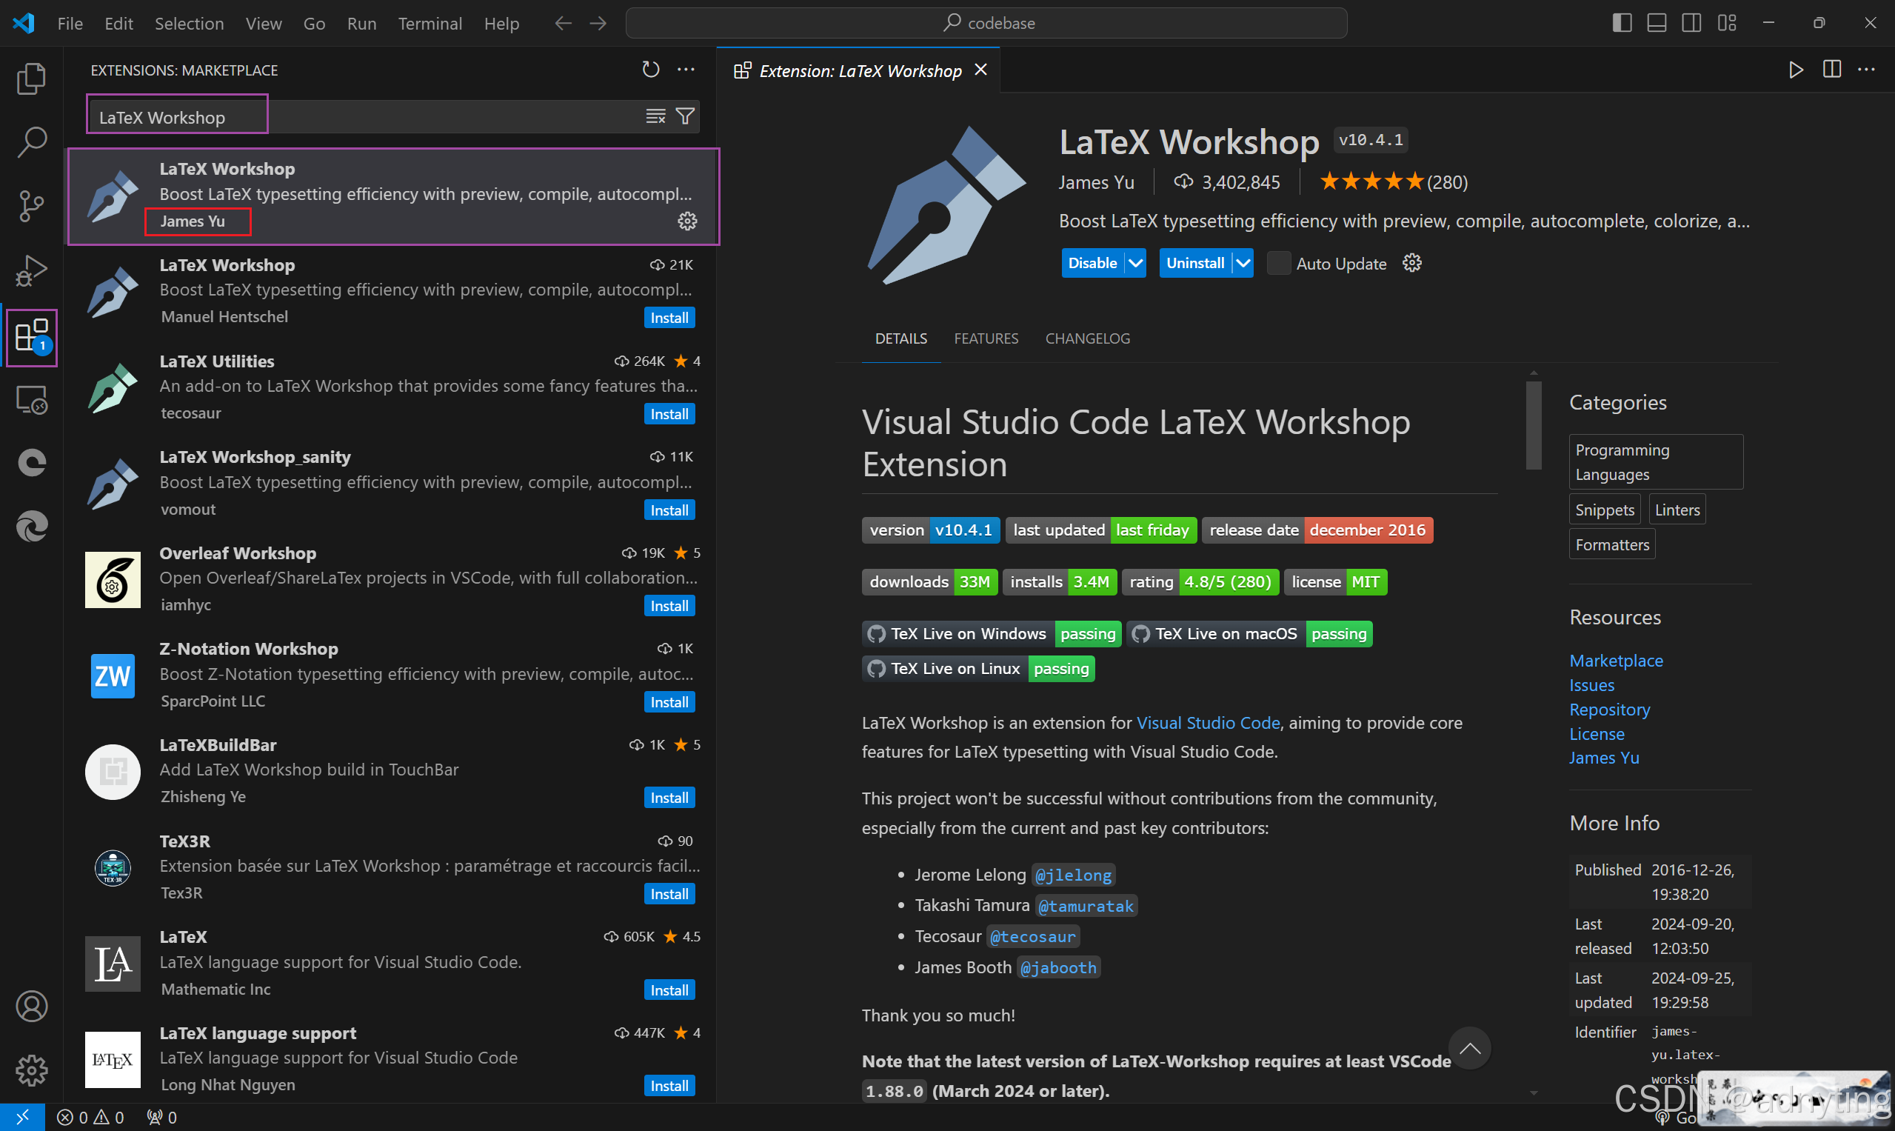Install the Overleaf Workshop extension
The image size is (1895, 1131).
(x=669, y=606)
